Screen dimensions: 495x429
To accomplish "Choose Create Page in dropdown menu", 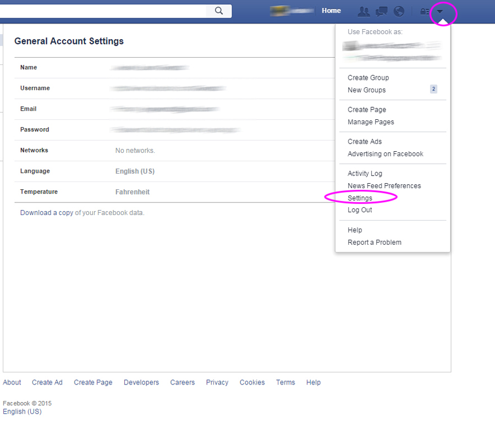I will click(367, 109).
